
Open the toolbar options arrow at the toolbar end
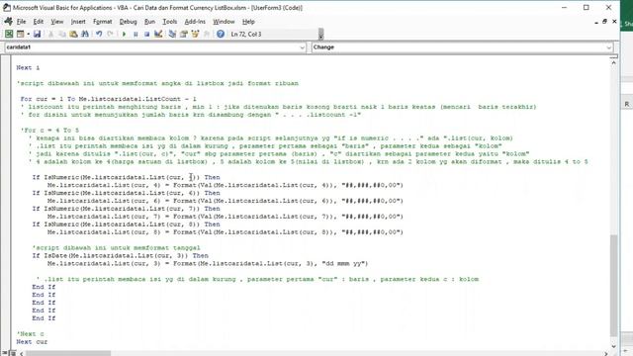click(320, 34)
